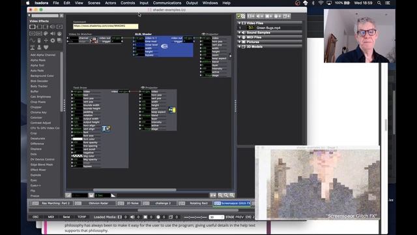Viewport: 417px width, 235px height.
Task: Open the Scenes menu
Action: click(x=94, y=3)
